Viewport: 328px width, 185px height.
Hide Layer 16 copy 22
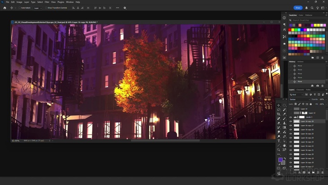tap(290, 146)
